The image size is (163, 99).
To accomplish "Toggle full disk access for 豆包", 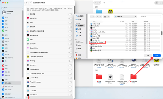I will click(70, 23).
